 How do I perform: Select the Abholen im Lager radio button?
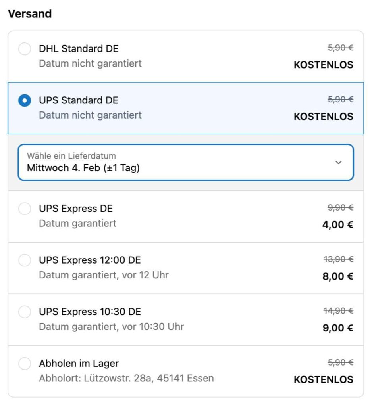click(x=25, y=364)
